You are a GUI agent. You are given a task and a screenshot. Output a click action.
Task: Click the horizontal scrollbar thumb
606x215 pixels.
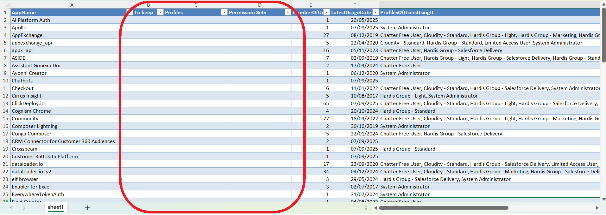coord(444,208)
